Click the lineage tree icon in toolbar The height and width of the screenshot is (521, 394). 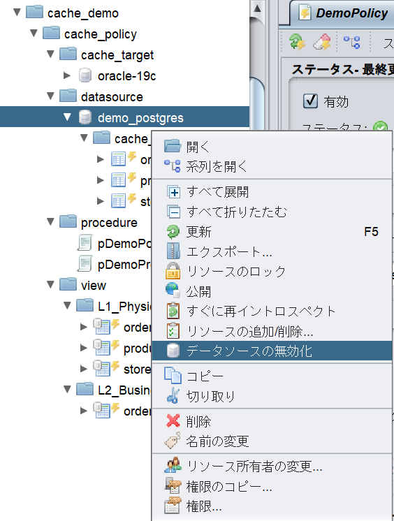(352, 43)
